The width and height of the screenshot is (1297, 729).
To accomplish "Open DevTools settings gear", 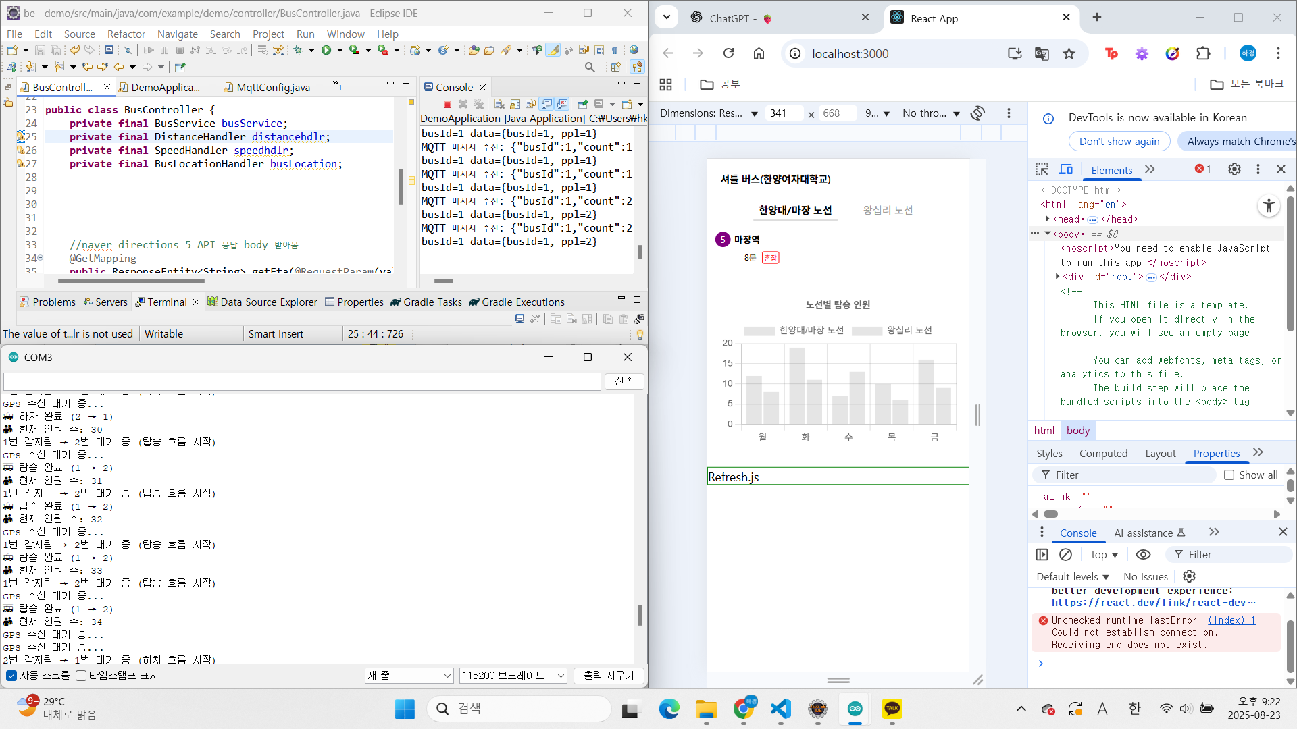I will (x=1234, y=169).
